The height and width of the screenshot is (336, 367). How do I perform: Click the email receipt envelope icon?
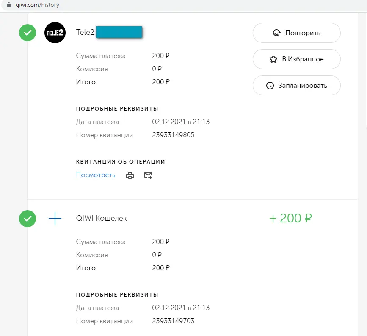pos(148,175)
